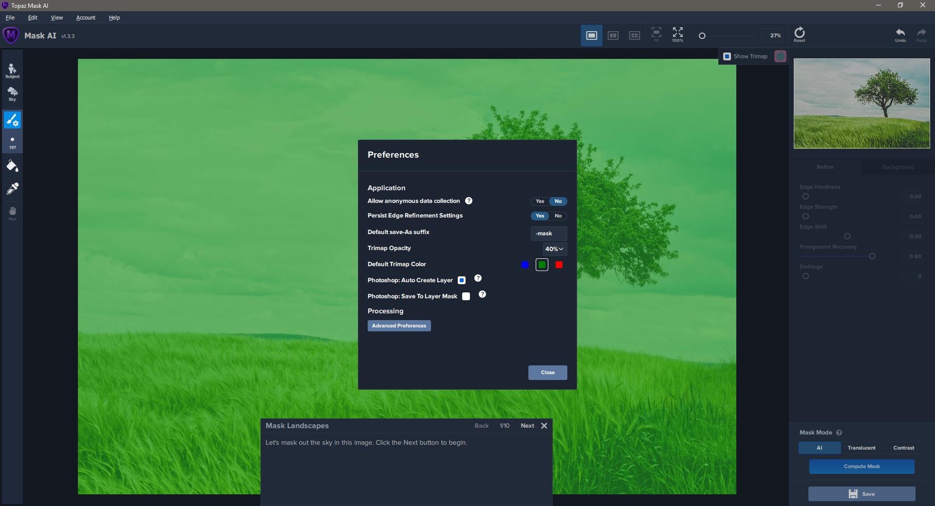Click the Default save-As suffix field

(x=548, y=234)
